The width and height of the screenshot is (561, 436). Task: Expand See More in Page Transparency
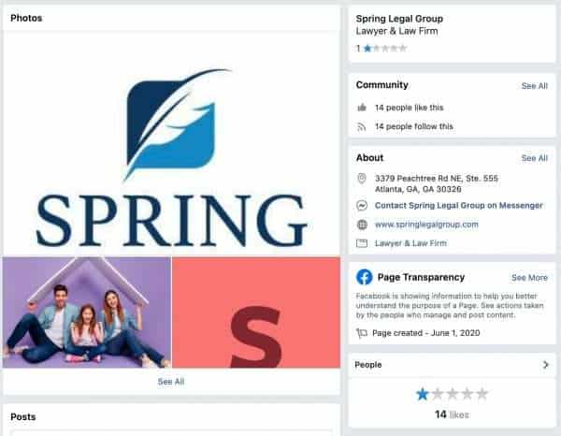[529, 278]
